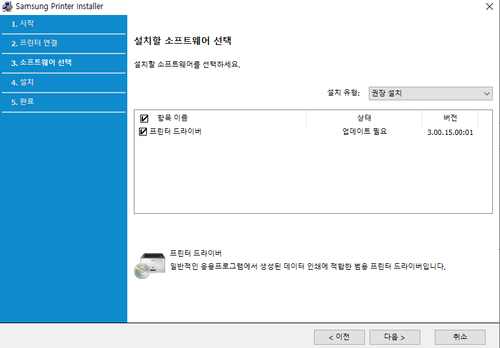Uncheck the 프린터 드라이버 checkbox

tap(143, 132)
